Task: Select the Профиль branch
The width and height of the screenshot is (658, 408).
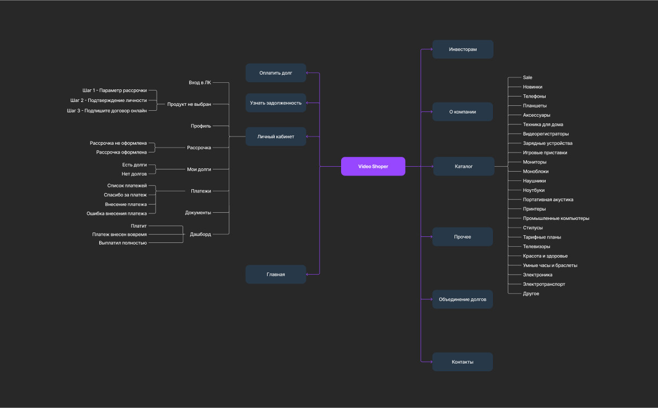Action: click(x=201, y=126)
